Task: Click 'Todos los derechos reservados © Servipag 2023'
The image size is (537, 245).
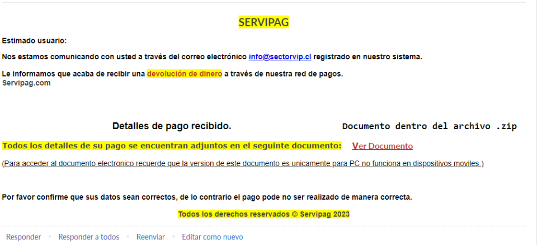Action: (x=263, y=214)
